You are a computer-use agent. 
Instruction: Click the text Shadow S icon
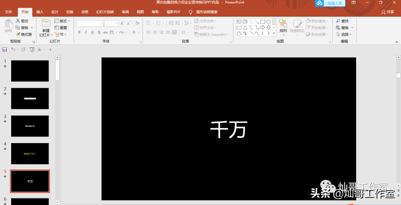pos(99,32)
